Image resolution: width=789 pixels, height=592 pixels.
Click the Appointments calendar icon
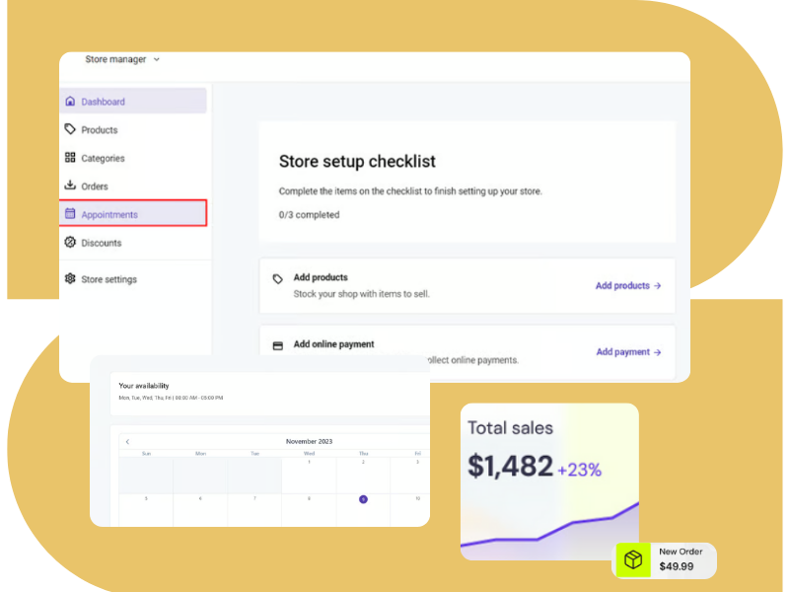[x=70, y=214]
